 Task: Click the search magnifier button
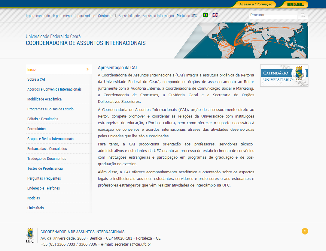point(303,15)
